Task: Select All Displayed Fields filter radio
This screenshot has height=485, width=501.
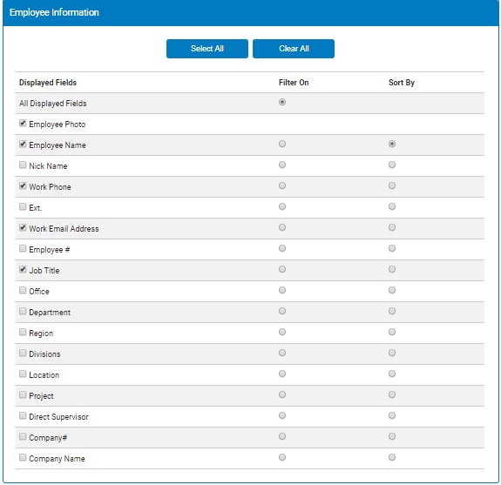Action: click(282, 102)
